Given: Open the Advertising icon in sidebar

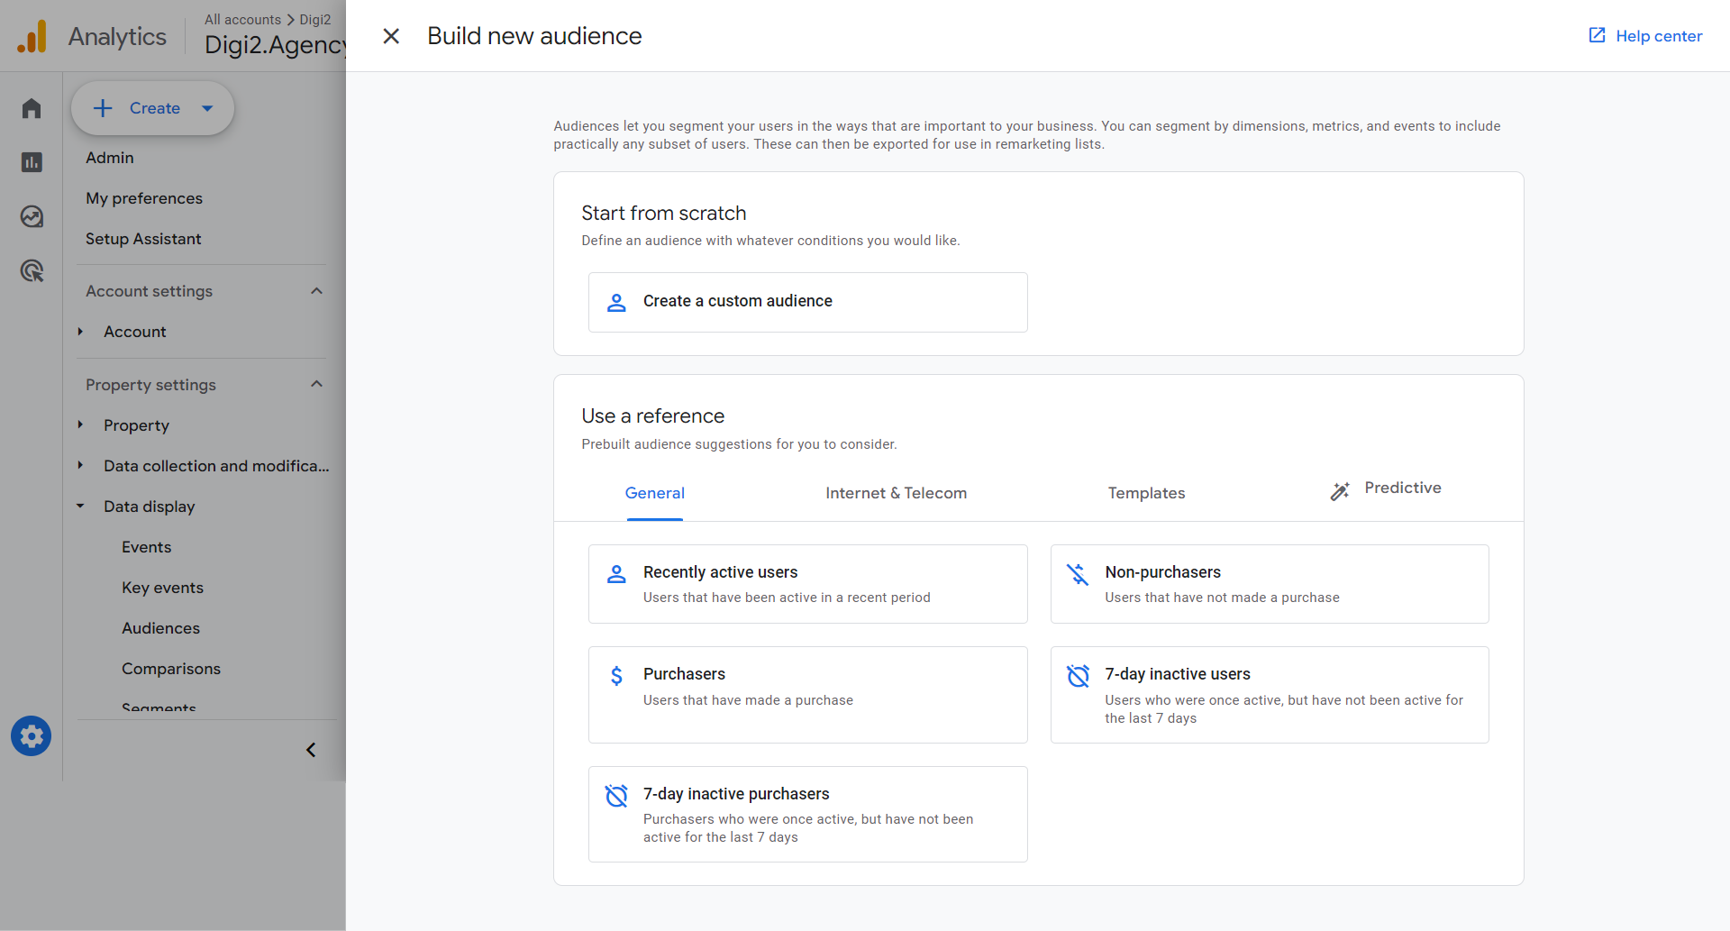Looking at the screenshot, I should [x=32, y=270].
